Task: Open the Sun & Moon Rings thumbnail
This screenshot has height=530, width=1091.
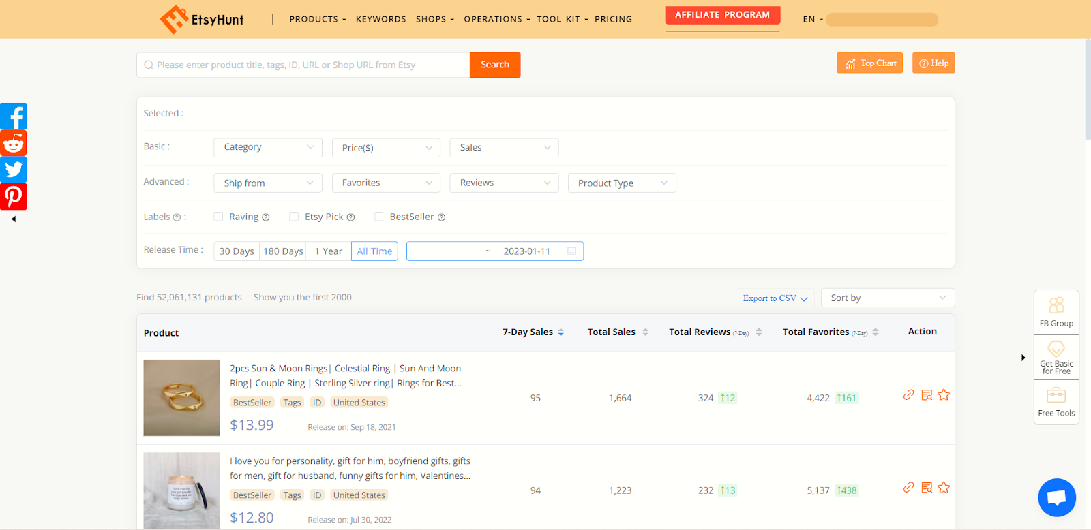Action: [x=182, y=398]
